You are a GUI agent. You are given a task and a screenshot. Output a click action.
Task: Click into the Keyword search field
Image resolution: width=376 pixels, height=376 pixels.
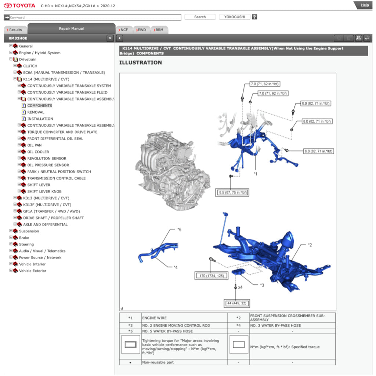pos(95,17)
